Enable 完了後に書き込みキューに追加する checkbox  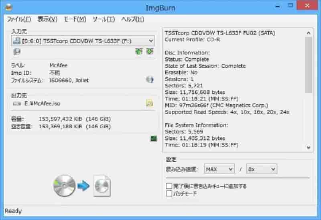[169, 186]
